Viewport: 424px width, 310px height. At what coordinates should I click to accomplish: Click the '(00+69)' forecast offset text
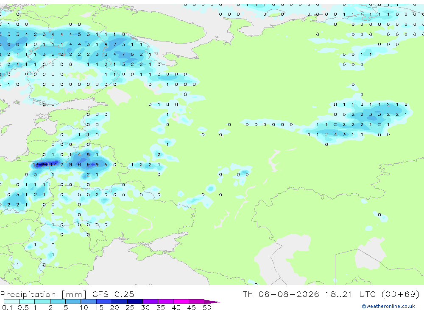[401, 294]
